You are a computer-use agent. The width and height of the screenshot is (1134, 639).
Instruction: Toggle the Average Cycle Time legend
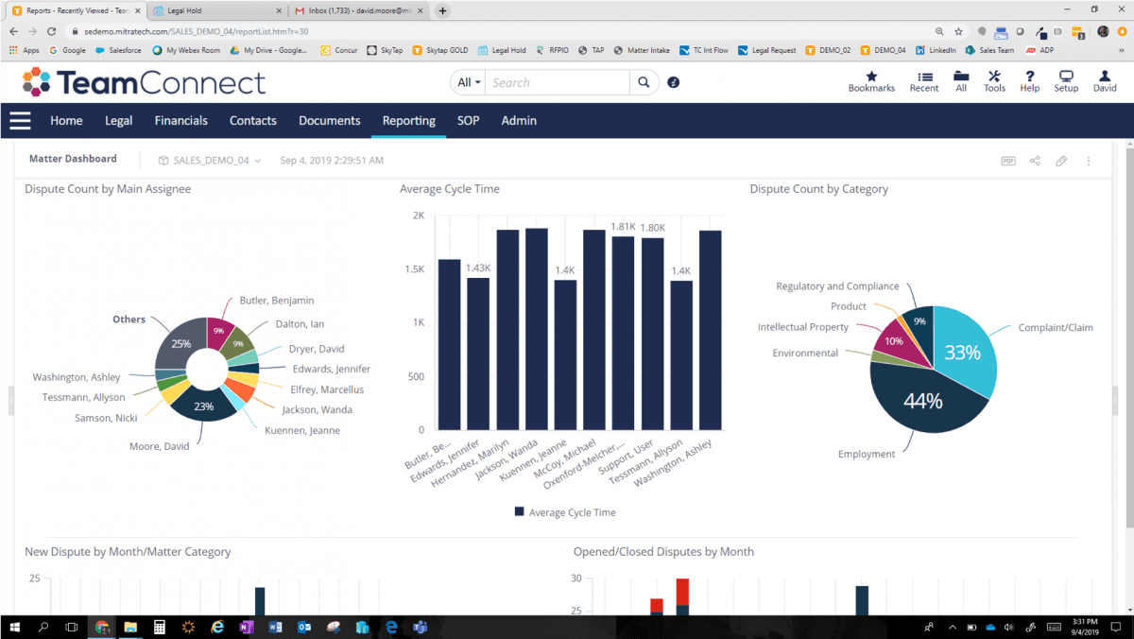tap(565, 512)
